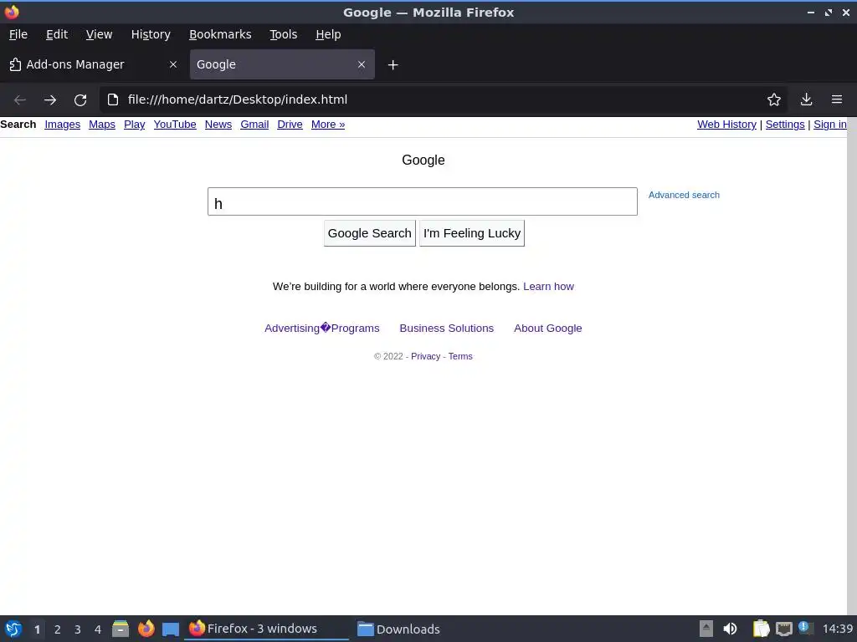Open the system start menu icon

pos(13,629)
